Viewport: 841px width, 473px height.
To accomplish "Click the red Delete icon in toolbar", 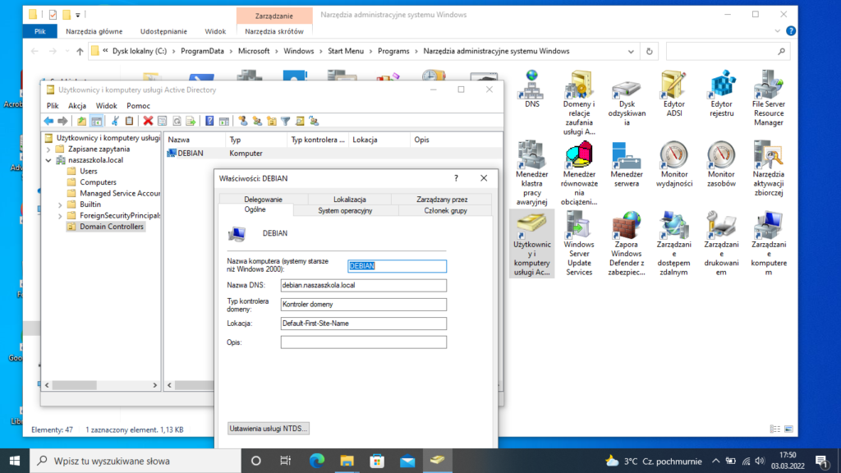I will tap(149, 121).
